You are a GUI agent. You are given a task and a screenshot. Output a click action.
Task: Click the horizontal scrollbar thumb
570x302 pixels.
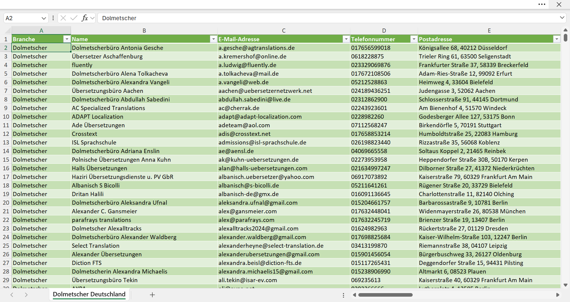coord(385,295)
